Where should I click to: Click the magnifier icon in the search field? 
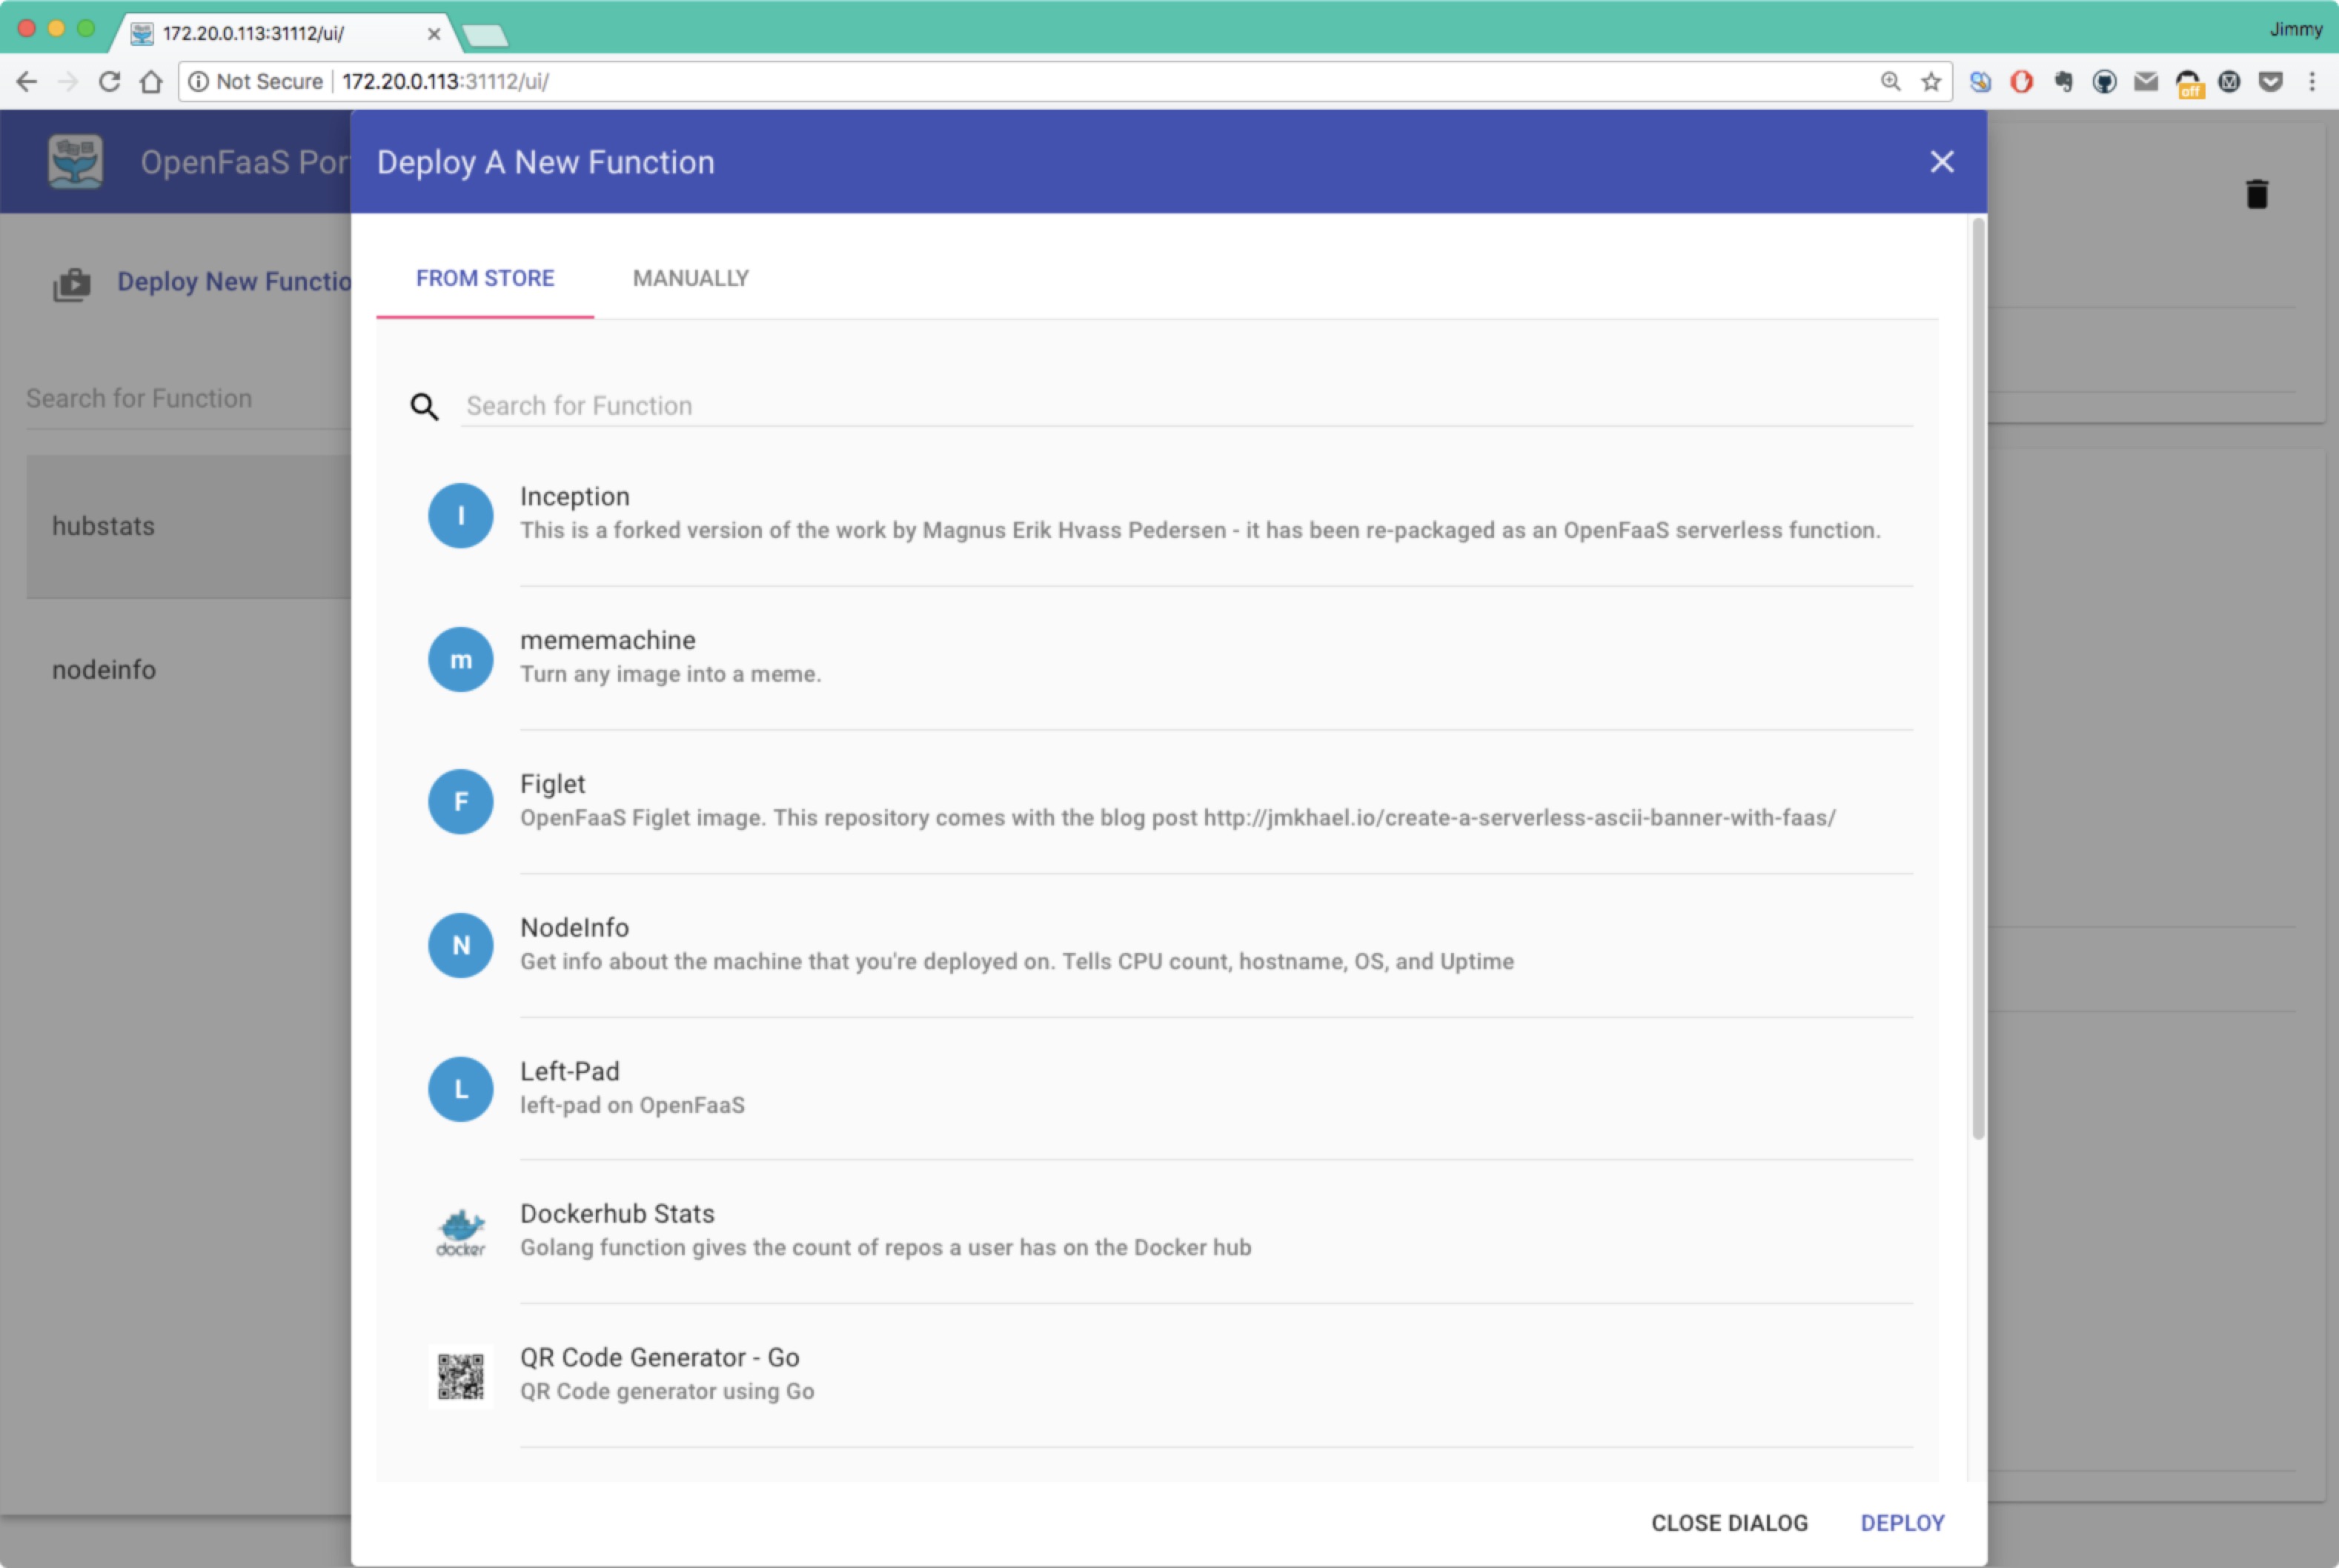click(424, 406)
